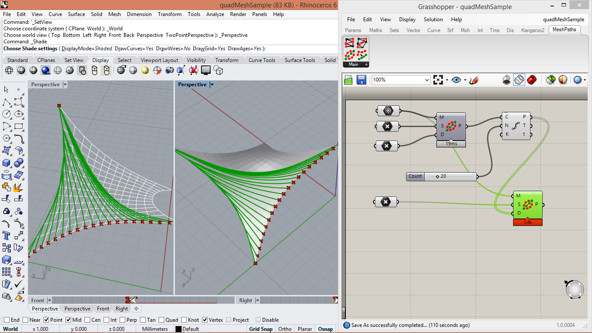Screen dimensions: 592x333
Task: Uncheck the Vertex osnap checkbox
Action: 205,320
